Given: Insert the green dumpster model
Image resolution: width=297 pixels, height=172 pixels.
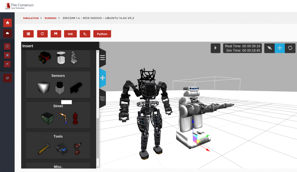Looking at the screenshot, I should [48, 118].
